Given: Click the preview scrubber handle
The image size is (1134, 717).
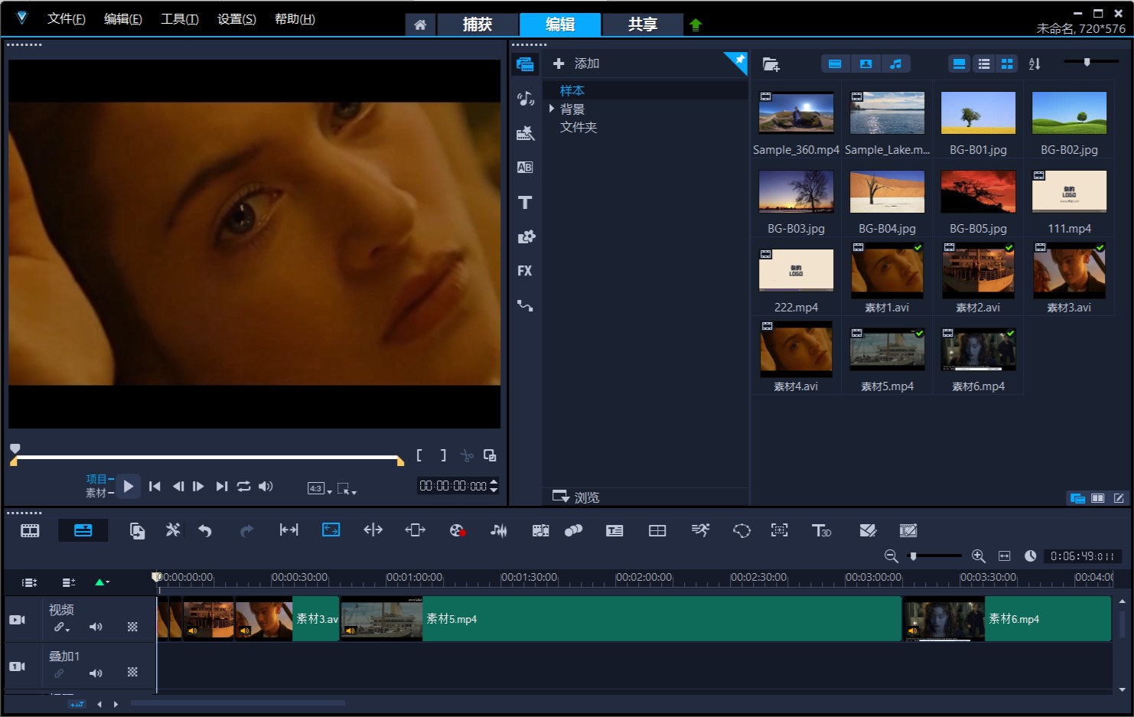Looking at the screenshot, I should 15,448.
